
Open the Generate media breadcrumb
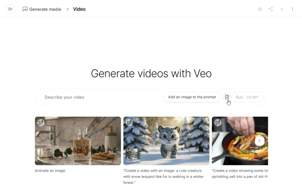[42, 9]
